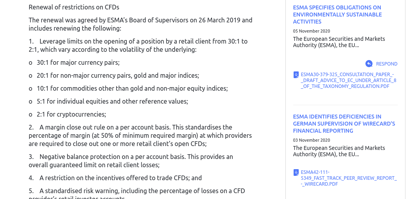
Task: Click the '30:1 for major currency pairs' bullet
Action: click(78, 62)
